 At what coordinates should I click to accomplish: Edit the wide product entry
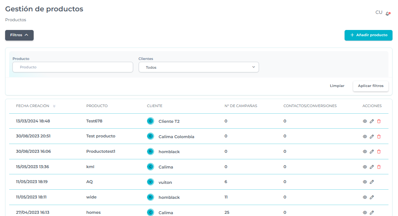coord(372,197)
